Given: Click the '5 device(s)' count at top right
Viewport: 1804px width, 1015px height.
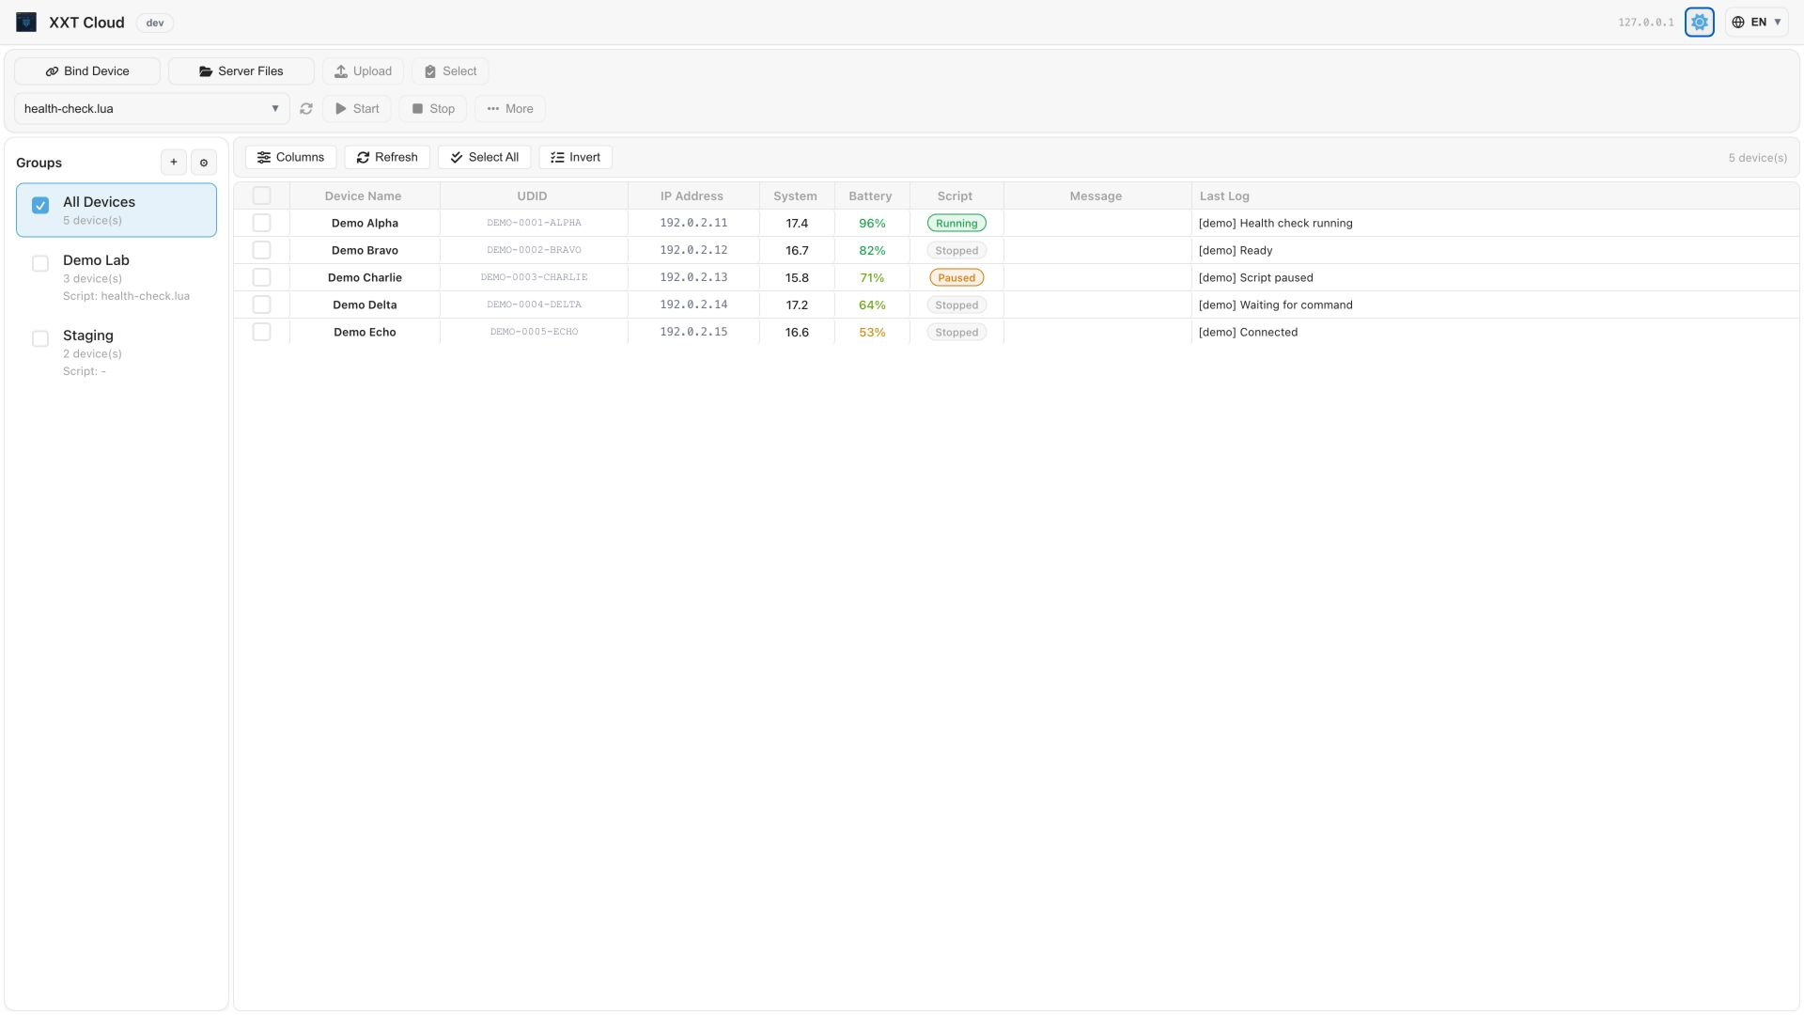Looking at the screenshot, I should pyautogui.click(x=1757, y=158).
